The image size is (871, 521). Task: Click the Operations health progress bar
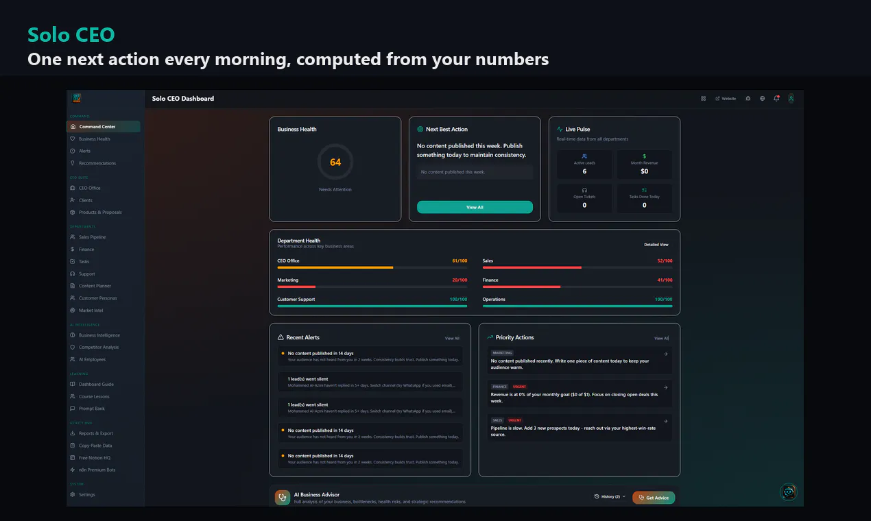click(577, 306)
